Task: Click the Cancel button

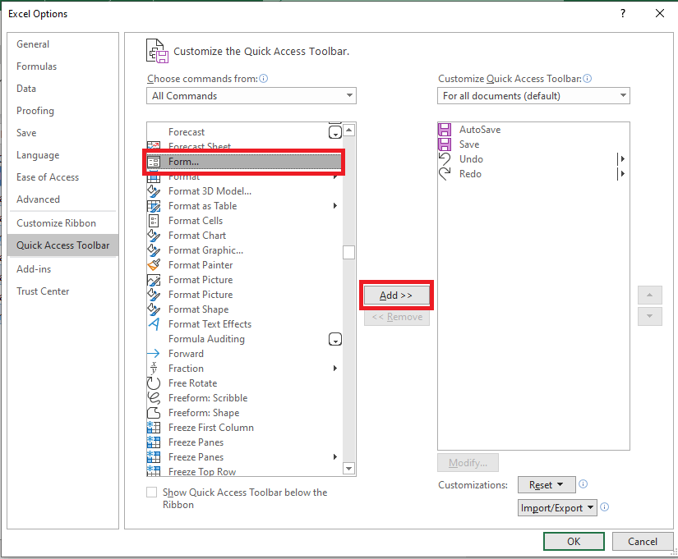Action: point(643,541)
